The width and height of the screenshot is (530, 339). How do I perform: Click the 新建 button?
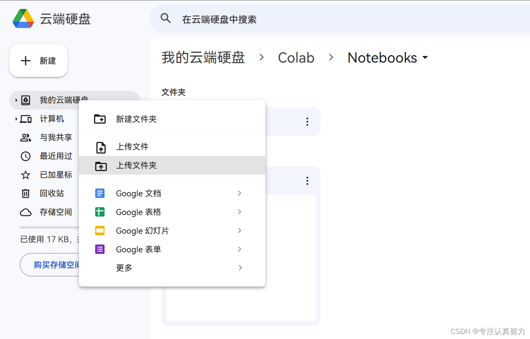tap(38, 61)
